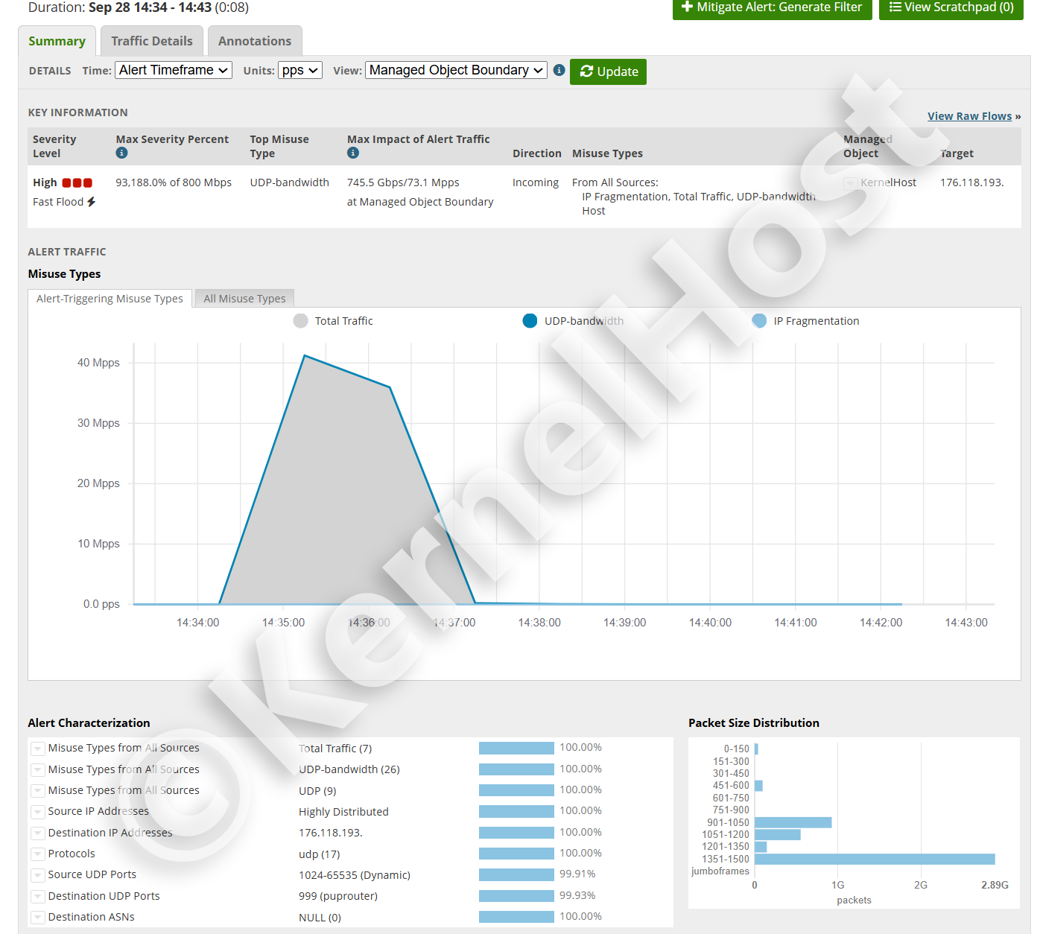Open the Units dropdown showing pps
Viewport: 1040px width, 934px height.
(300, 70)
